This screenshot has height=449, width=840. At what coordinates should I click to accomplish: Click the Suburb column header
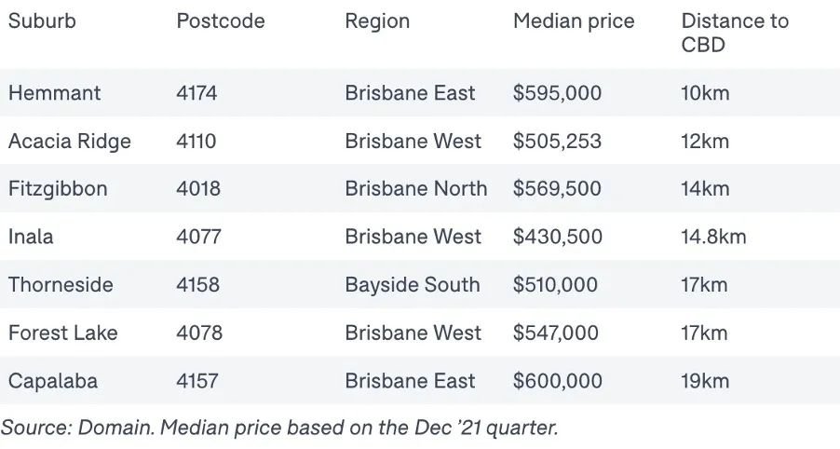point(42,21)
